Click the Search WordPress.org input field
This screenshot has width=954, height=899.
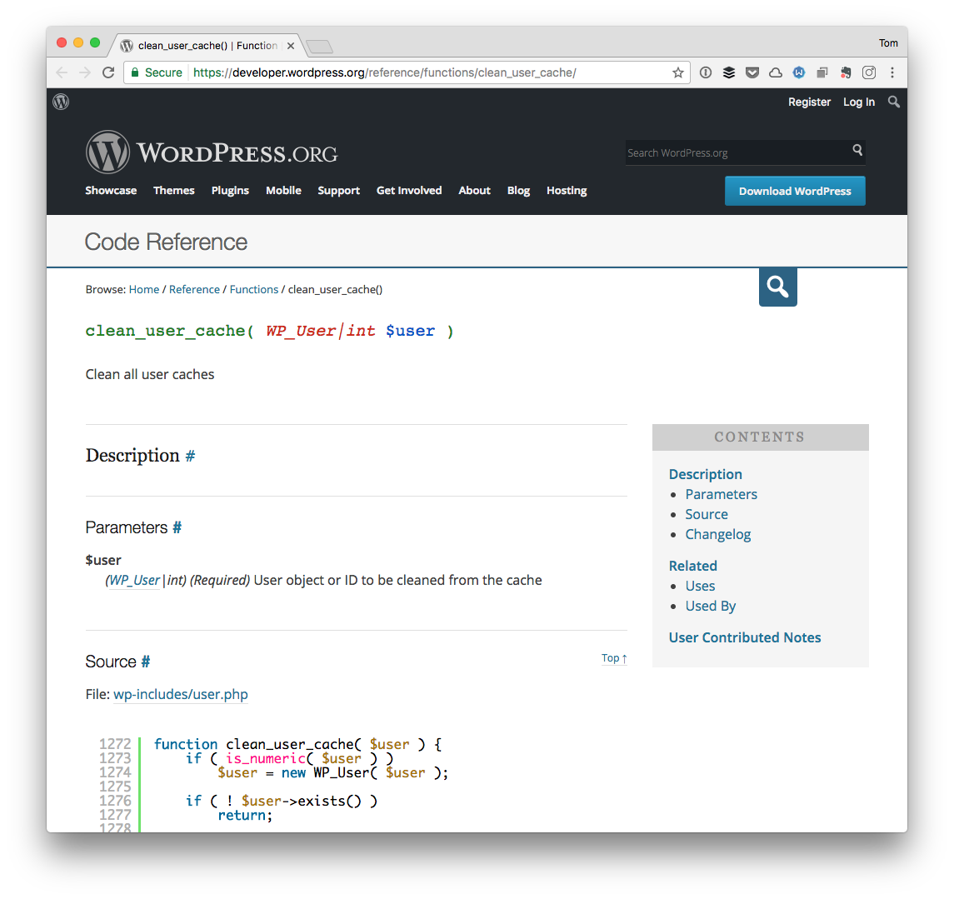[733, 152]
